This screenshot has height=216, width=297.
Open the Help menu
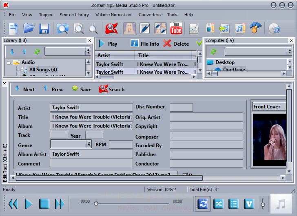[x=188, y=15]
